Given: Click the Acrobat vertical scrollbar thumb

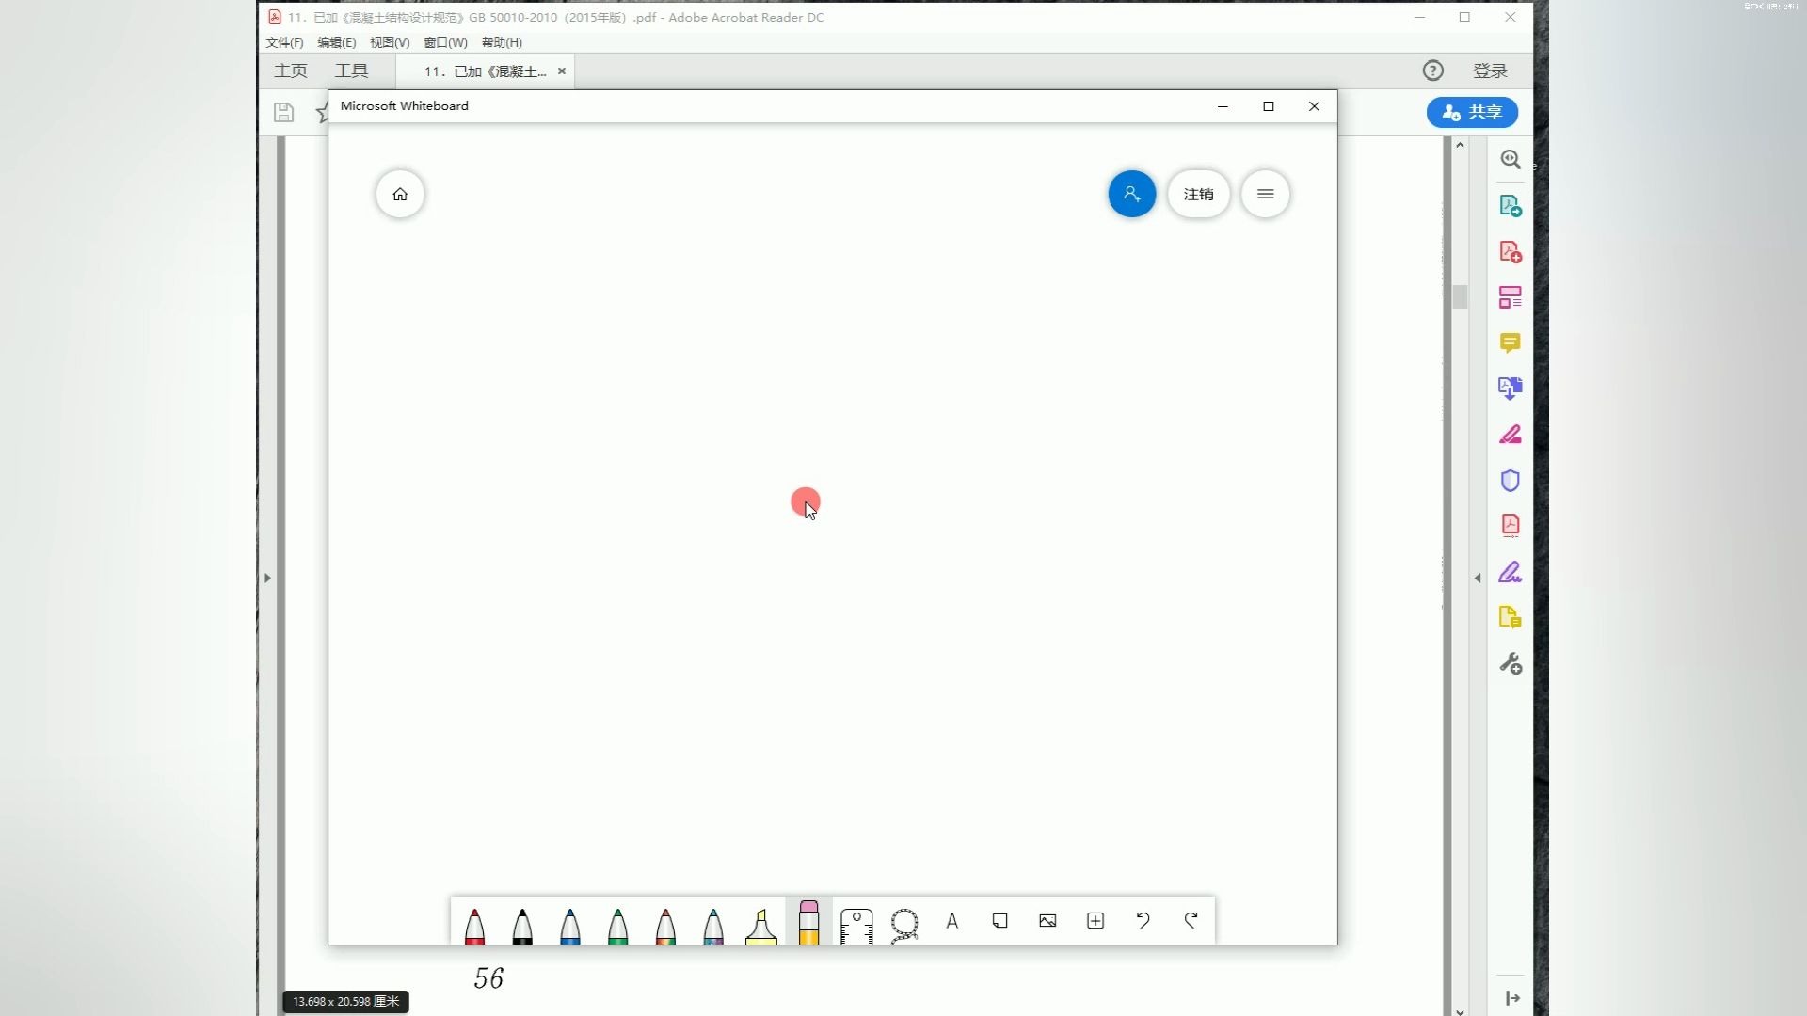Looking at the screenshot, I should (x=1460, y=296).
